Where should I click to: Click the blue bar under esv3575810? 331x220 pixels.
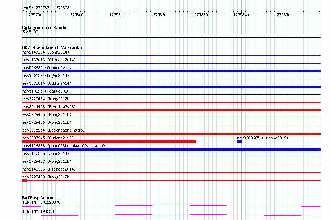171,87
